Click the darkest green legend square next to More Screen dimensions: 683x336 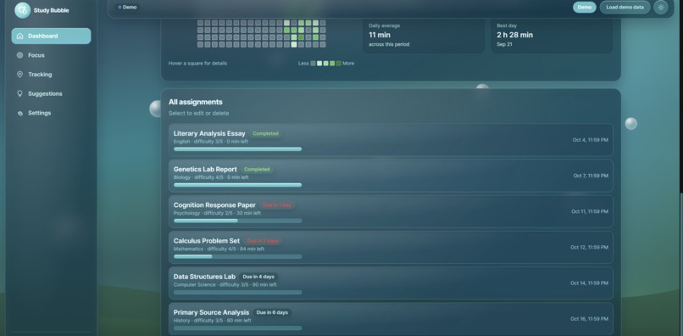339,64
